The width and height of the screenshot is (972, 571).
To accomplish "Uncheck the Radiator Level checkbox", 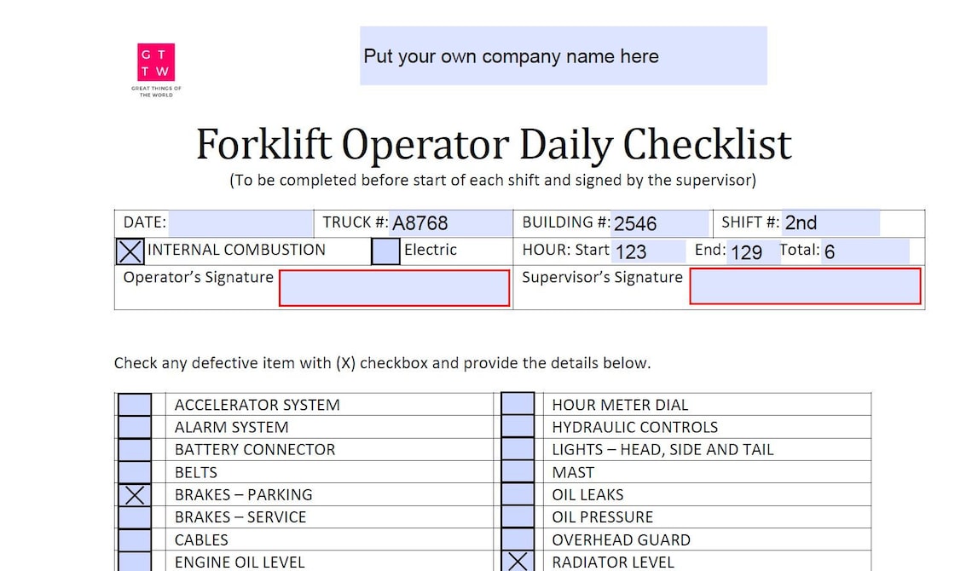I will click(518, 561).
